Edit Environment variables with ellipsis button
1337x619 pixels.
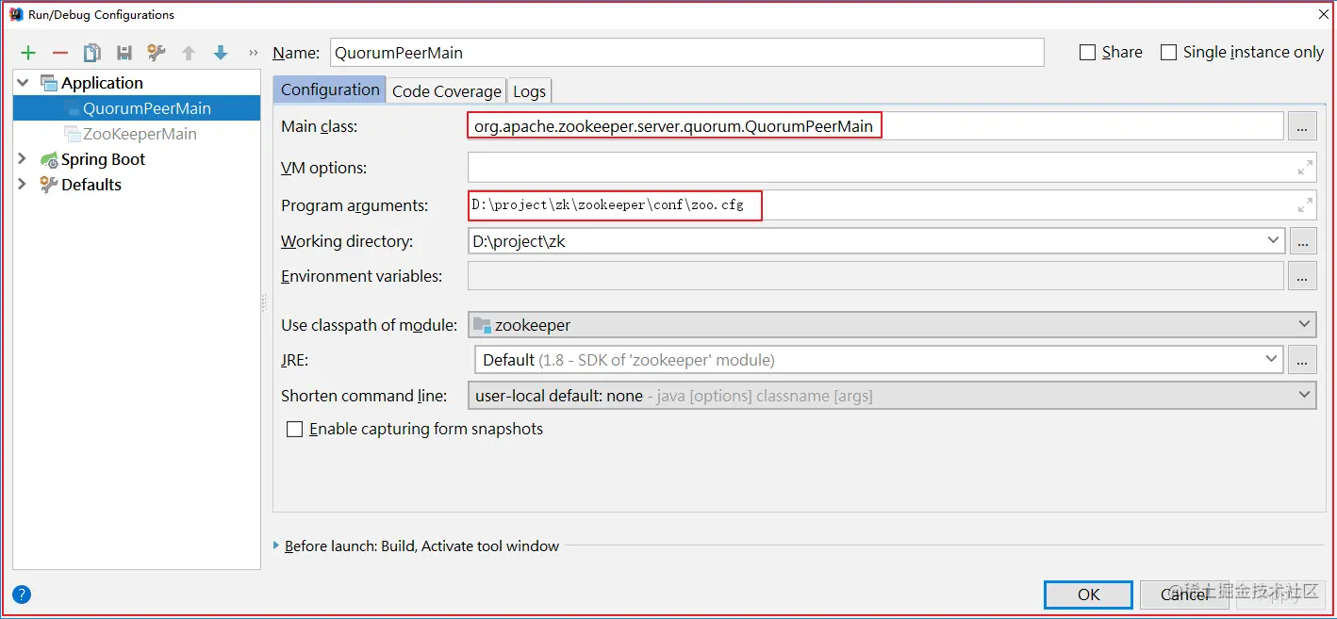coord(1302,276)
